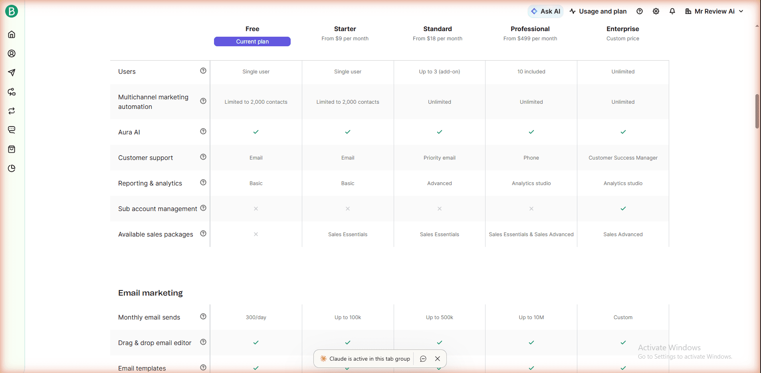The width and height of the screenshot is (761, 373).
Task: Open the Transactional arrows sidebar icon
Action: pos(12,111)
